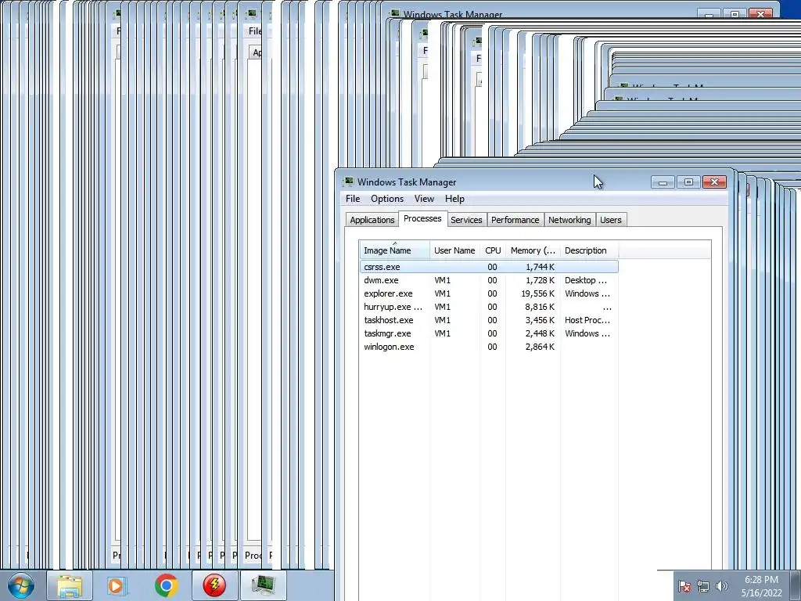Screen dimensions: 801x601
Task: Switch to the Performance tab
Action: (x=515, y=220)
